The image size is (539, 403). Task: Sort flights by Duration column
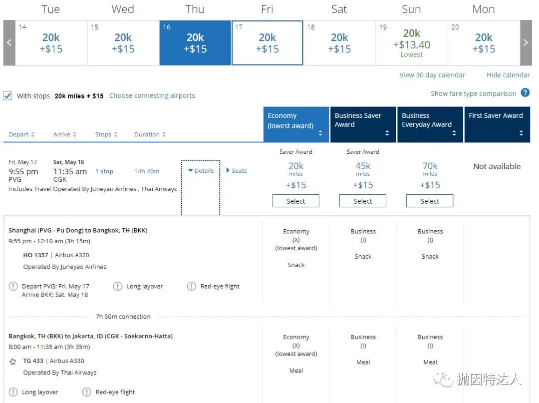pos(150,134)
